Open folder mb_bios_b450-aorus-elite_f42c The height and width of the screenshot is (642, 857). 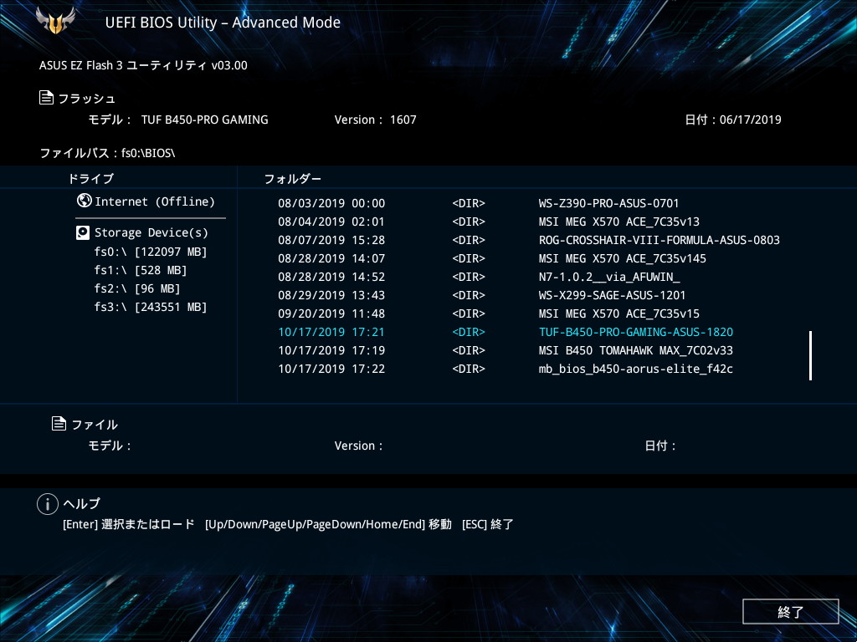tap(636, 369)
